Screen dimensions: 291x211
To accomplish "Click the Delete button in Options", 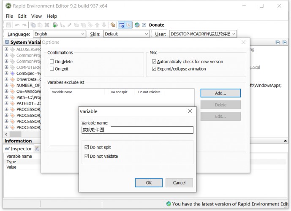I will pos(220,105).
